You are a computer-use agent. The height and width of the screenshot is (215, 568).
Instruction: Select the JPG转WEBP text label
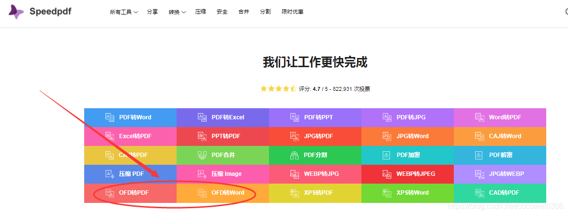tap(507, 174)
